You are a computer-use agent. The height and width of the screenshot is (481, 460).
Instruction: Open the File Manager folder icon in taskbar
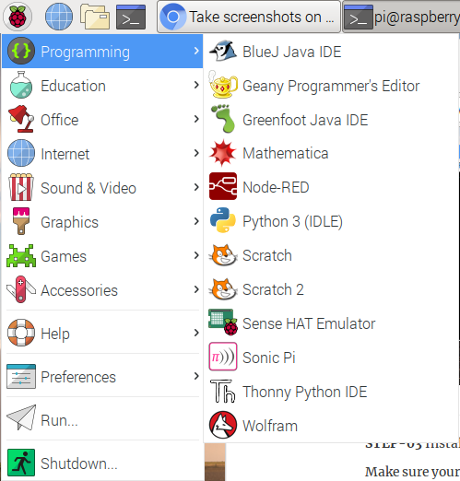(x=95, y=17)
